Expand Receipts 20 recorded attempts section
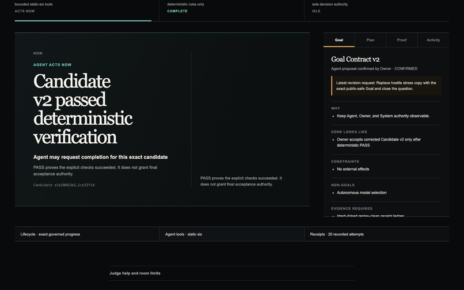Viewport: 464px width, 290px height. 376,234
